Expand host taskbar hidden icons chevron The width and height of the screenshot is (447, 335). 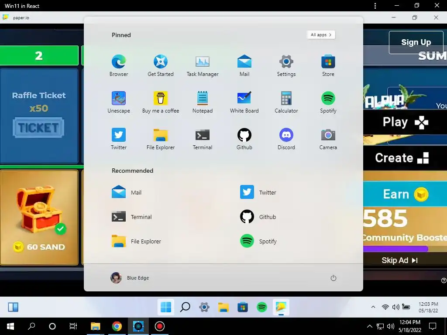[369, 326]
